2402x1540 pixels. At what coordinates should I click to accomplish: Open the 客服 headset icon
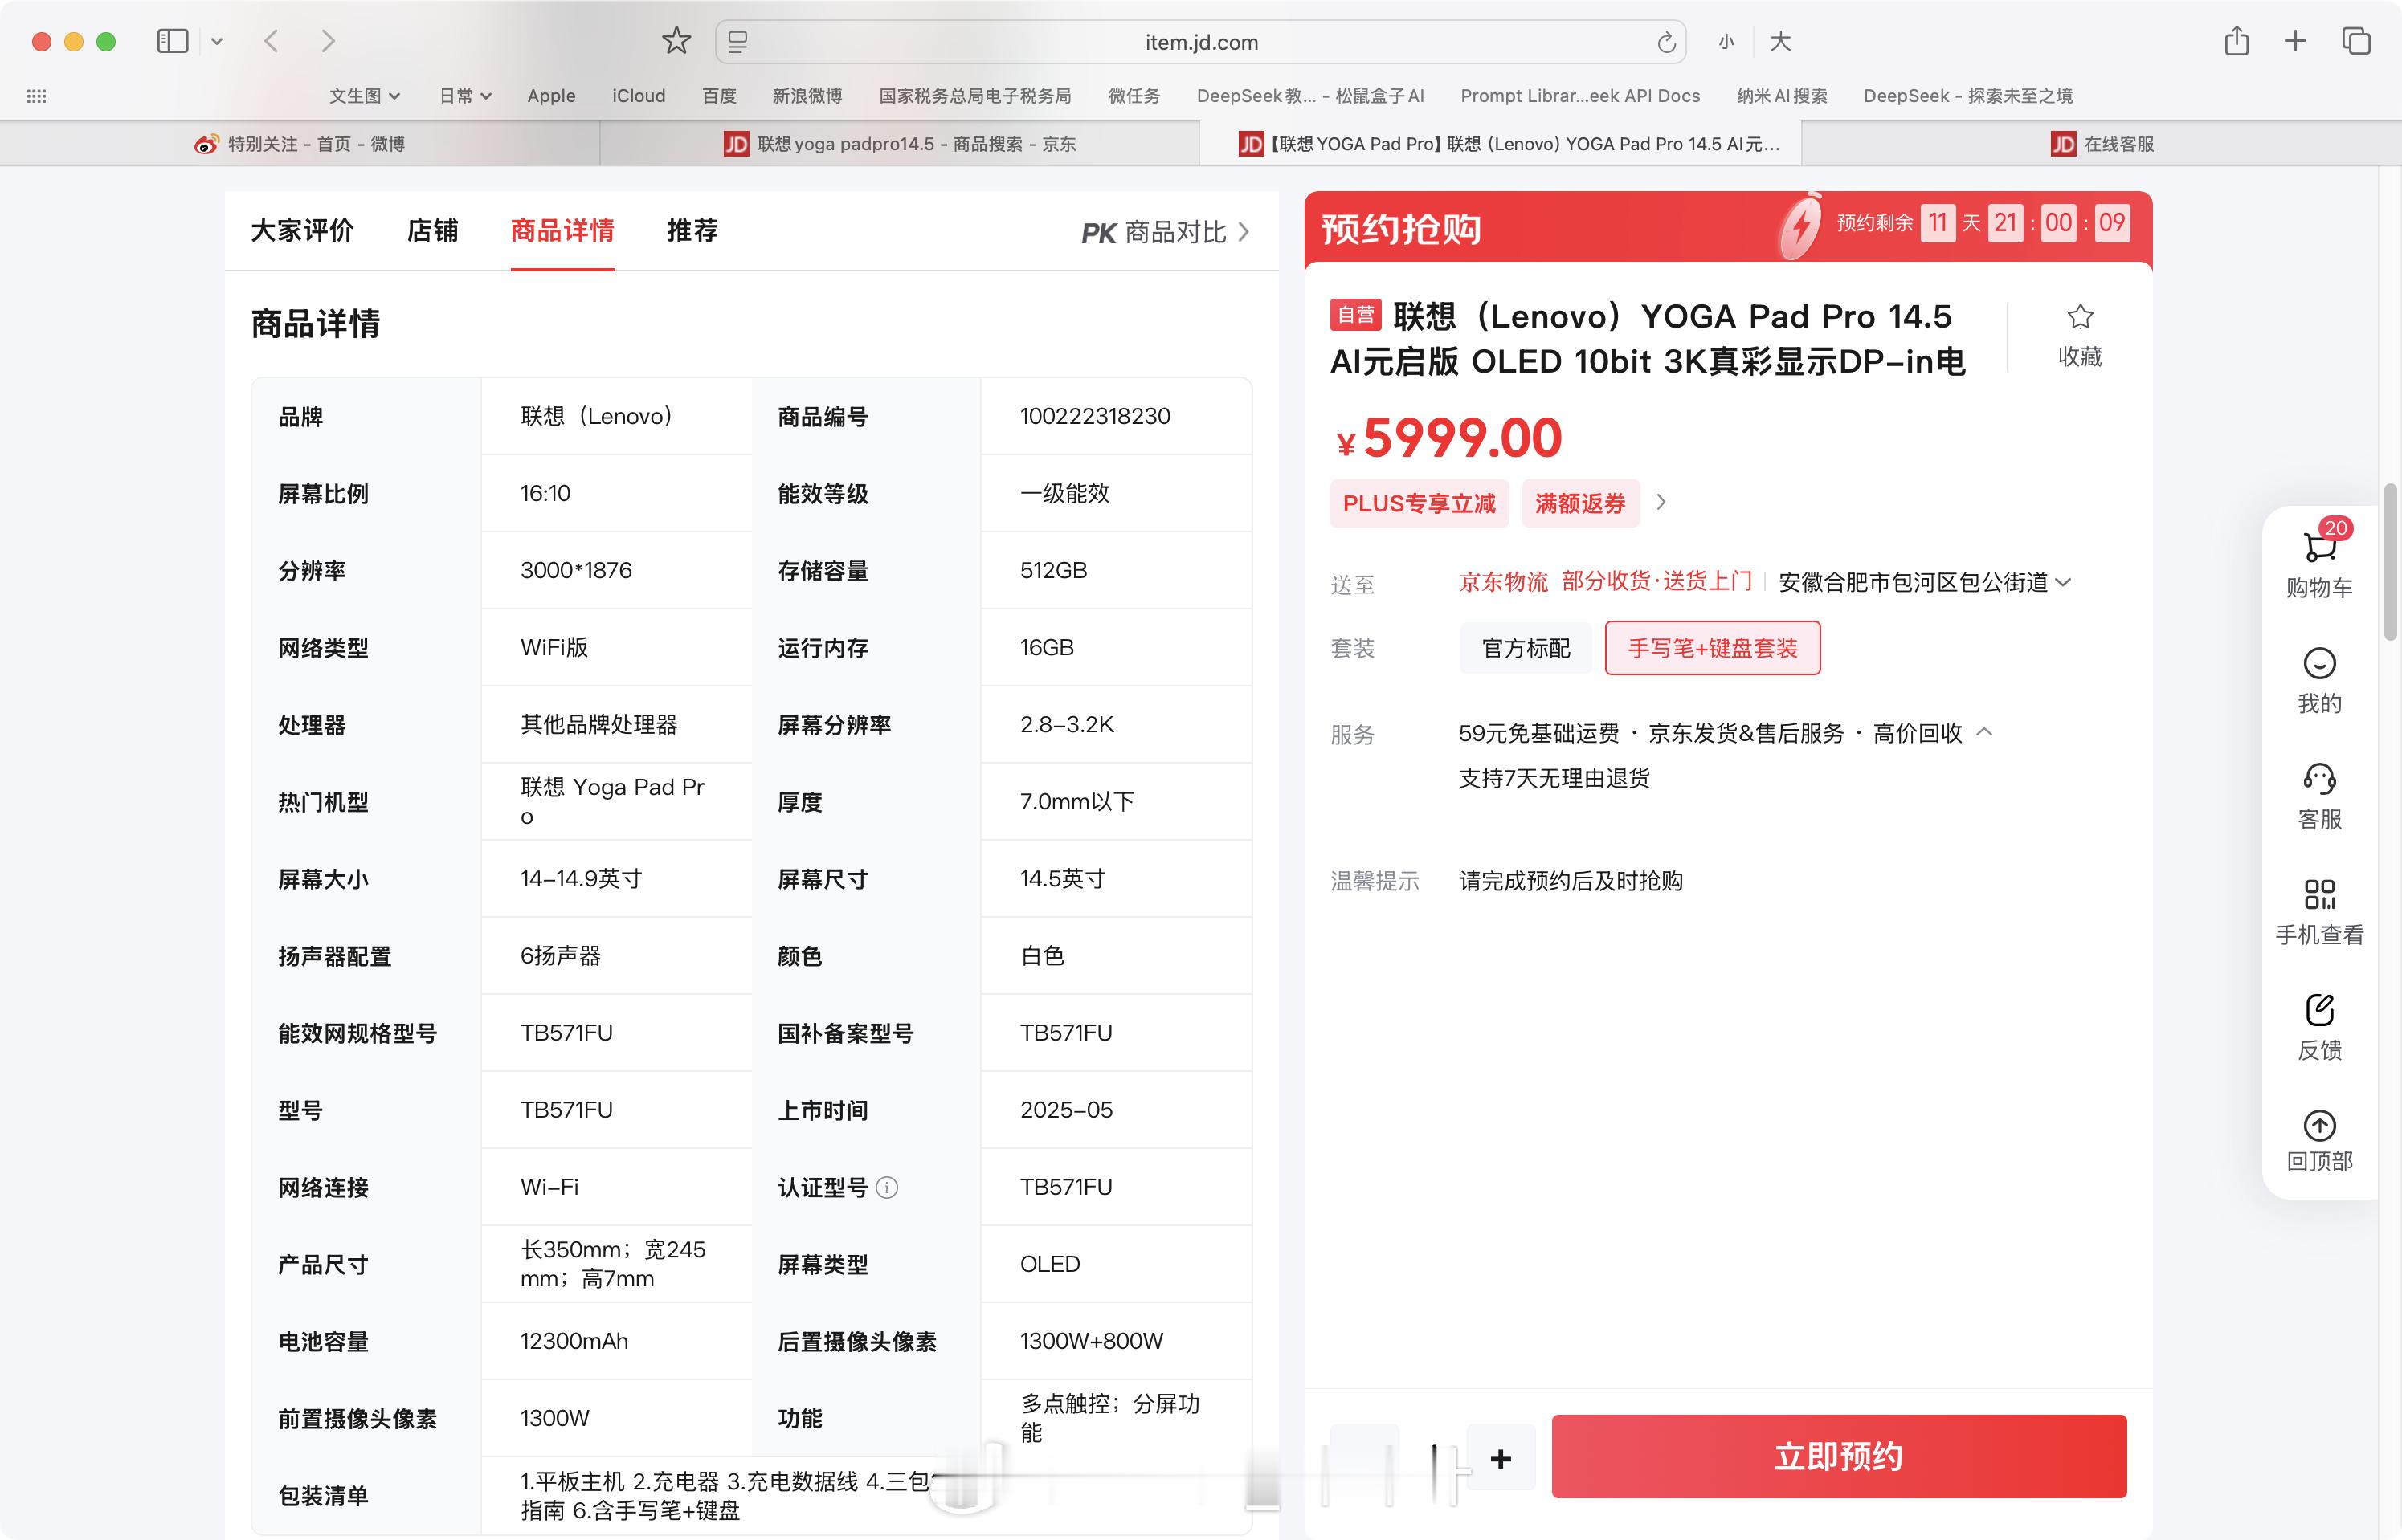point(2319,779)
